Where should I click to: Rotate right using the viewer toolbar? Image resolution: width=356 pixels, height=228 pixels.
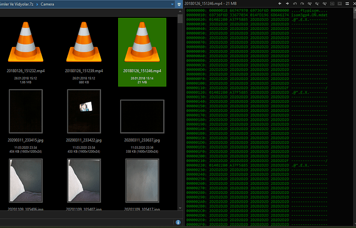pyautogui.click(x=302, y=4)
